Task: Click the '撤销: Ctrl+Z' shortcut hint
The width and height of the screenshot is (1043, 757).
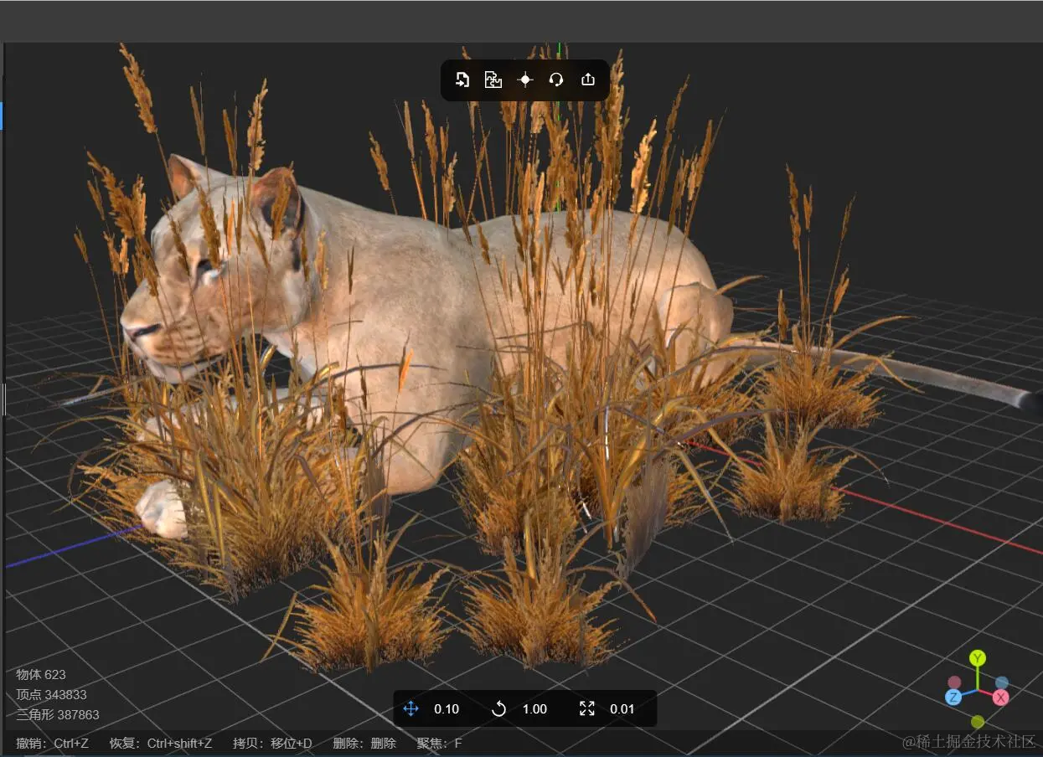Action: pos(52,743)
